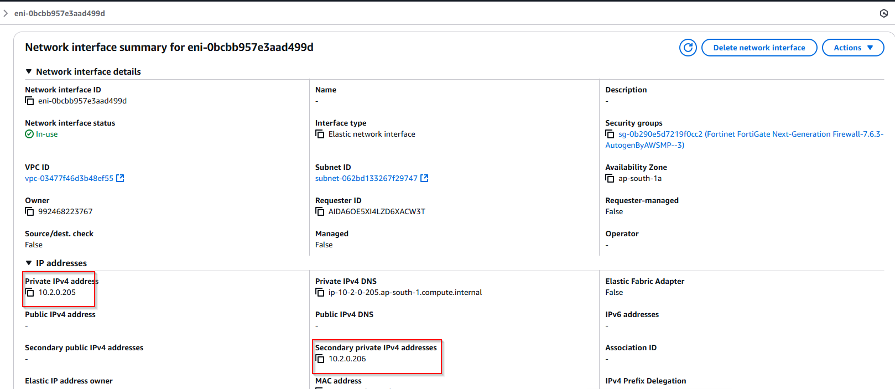The image size is (895, 389).
Task: Click the Elastic IP address owner label
Action: (x=69, y=381)
